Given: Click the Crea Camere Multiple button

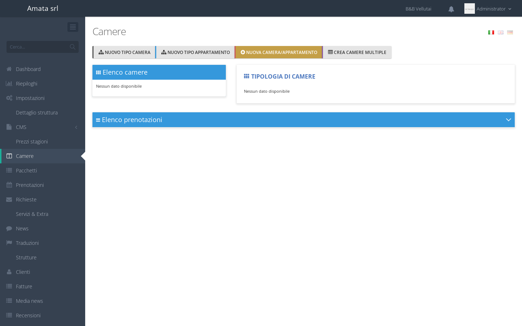Looking at the screenshot, I should [x=357, y=52].
